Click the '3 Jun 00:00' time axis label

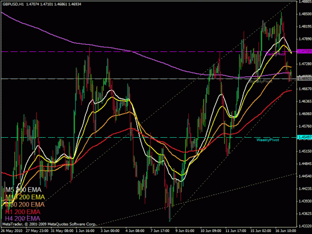click(x=110, y=231)
